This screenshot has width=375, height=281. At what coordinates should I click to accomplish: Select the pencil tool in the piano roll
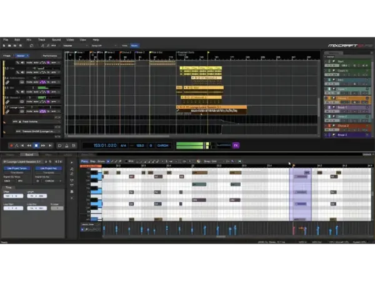[112, 162]
